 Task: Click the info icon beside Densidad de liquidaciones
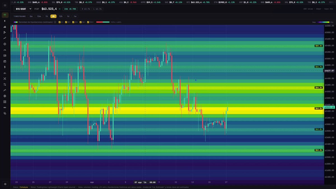55,22
